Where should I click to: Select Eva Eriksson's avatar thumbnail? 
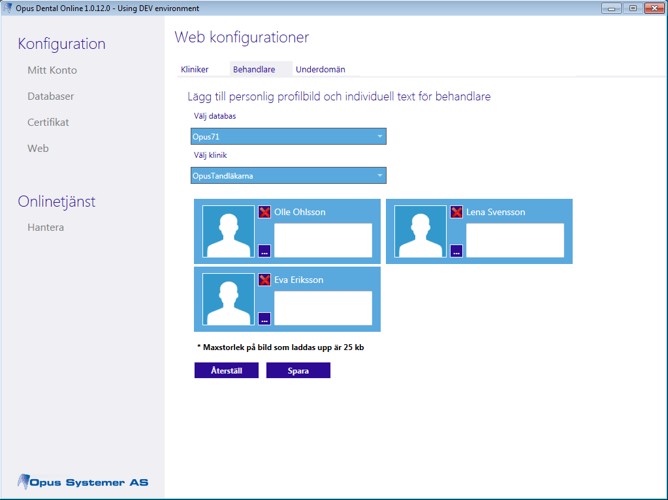[x=229, y=299]
